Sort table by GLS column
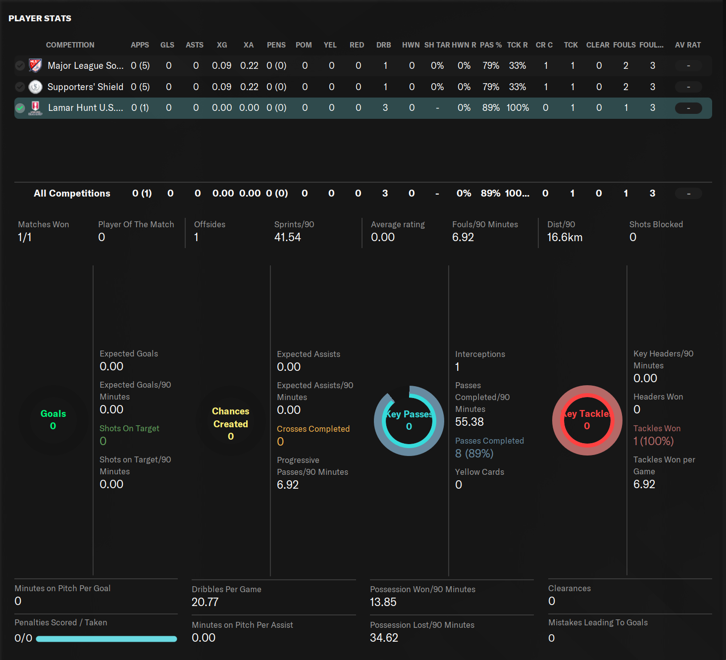 click(x=167, y=45)
